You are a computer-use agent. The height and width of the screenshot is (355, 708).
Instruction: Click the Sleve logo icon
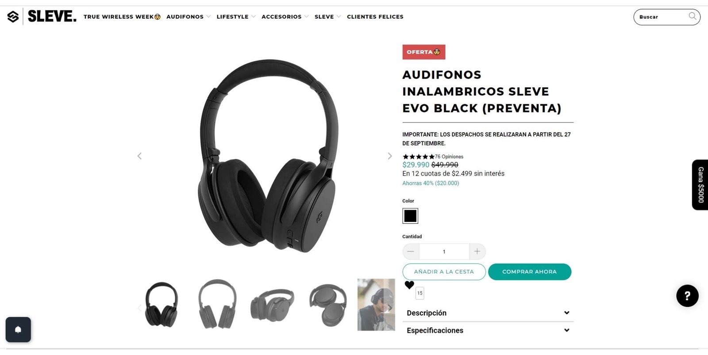click(x=13, y=17)
